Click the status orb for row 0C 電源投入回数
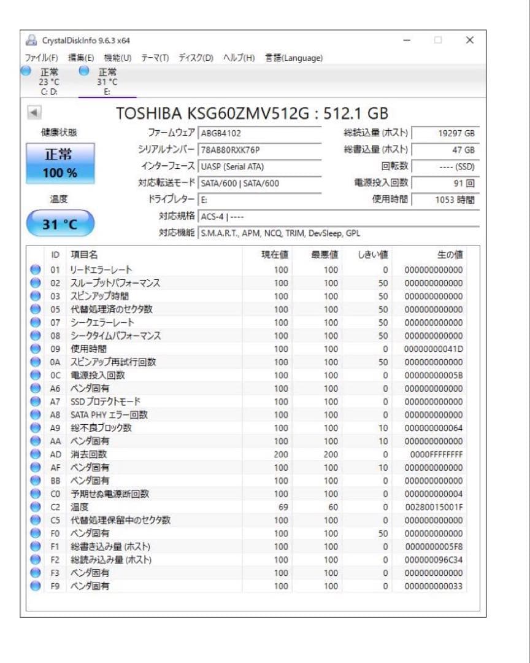Image resolution: width=530 pixels, height=663 pixels. pos(36,375)
